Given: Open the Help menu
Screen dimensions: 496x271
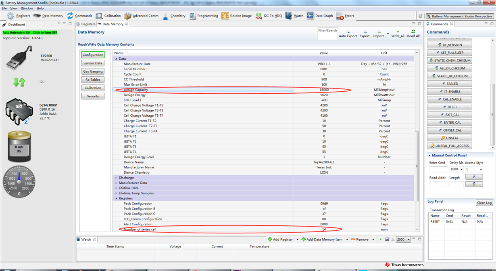Looking at the screenshot, I should [40, 8].
